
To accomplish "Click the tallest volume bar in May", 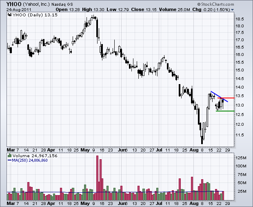I will tap(97, 178).
